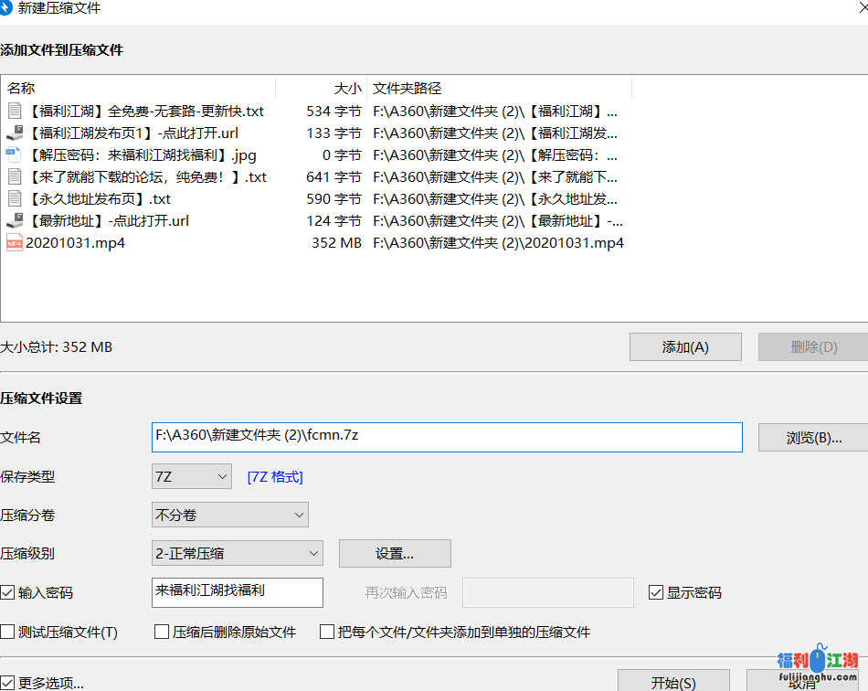Toggle the 显示密码 checkbox
This screenshot has height=691, width=868.
click(656, 592)
